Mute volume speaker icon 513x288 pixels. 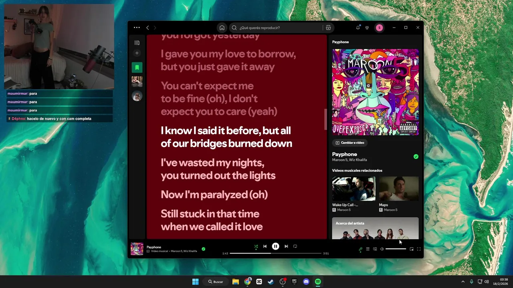pos(382,249)
